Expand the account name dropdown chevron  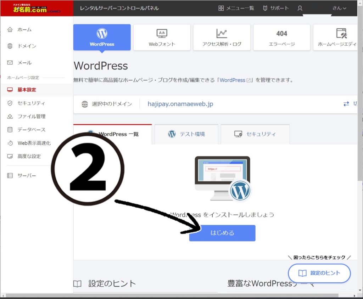344,8
